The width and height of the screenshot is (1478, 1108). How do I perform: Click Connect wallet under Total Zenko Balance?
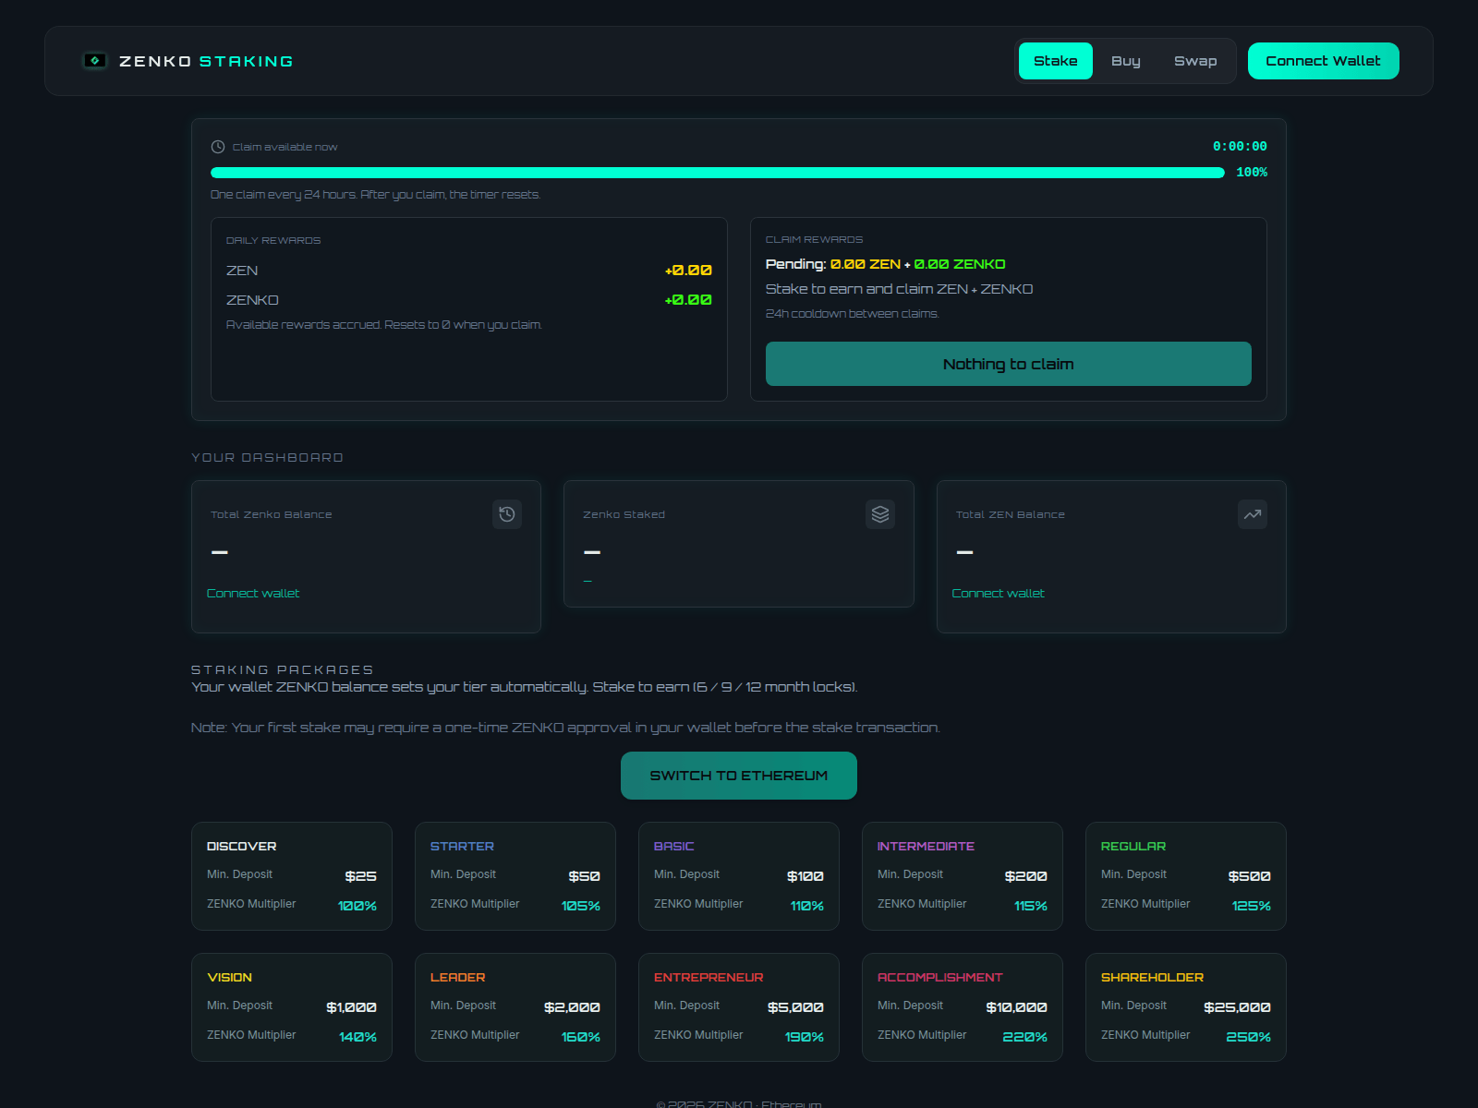pos(253,593)
